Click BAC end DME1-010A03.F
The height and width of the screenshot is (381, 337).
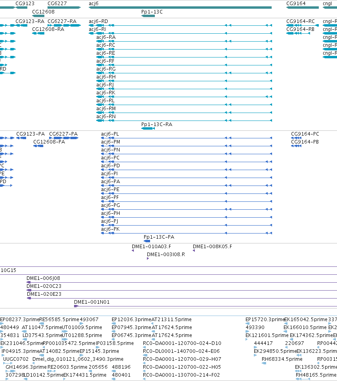151,247
